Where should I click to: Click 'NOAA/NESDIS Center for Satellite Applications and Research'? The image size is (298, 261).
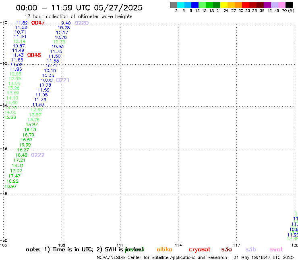(162, 257)
